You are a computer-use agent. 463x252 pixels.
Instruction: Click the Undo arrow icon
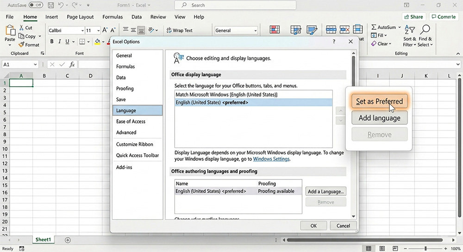pyautogui.click(x=61, y=5)
